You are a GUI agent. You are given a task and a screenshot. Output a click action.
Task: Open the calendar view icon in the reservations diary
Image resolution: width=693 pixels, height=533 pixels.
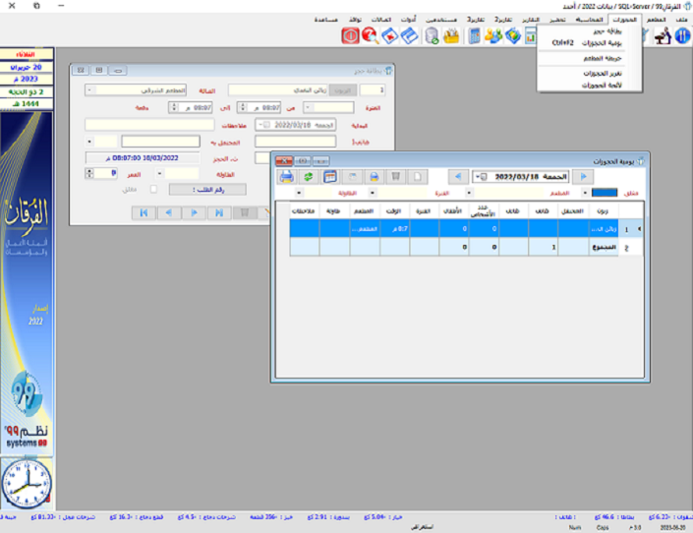click(x=330, y=176)
